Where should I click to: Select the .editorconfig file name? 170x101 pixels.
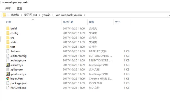18,56
